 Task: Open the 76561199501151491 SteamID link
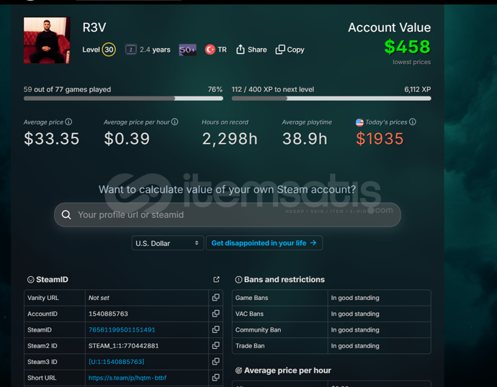(x=122, y=329)
